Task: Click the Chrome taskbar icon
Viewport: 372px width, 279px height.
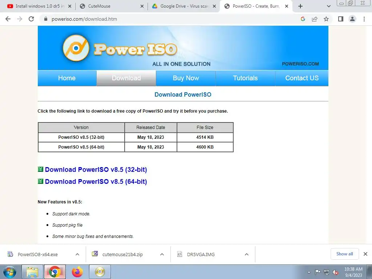Action: tap(55, 272)
